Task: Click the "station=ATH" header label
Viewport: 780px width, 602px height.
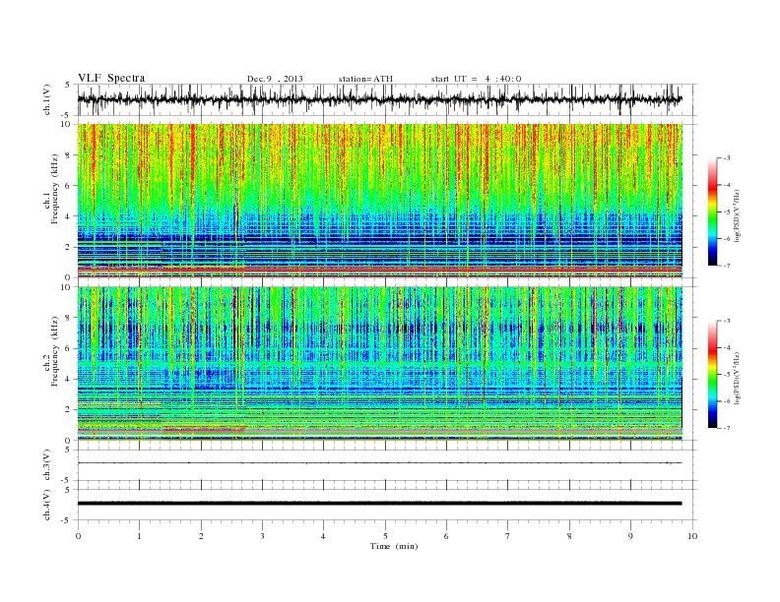Action: (365, 79)
